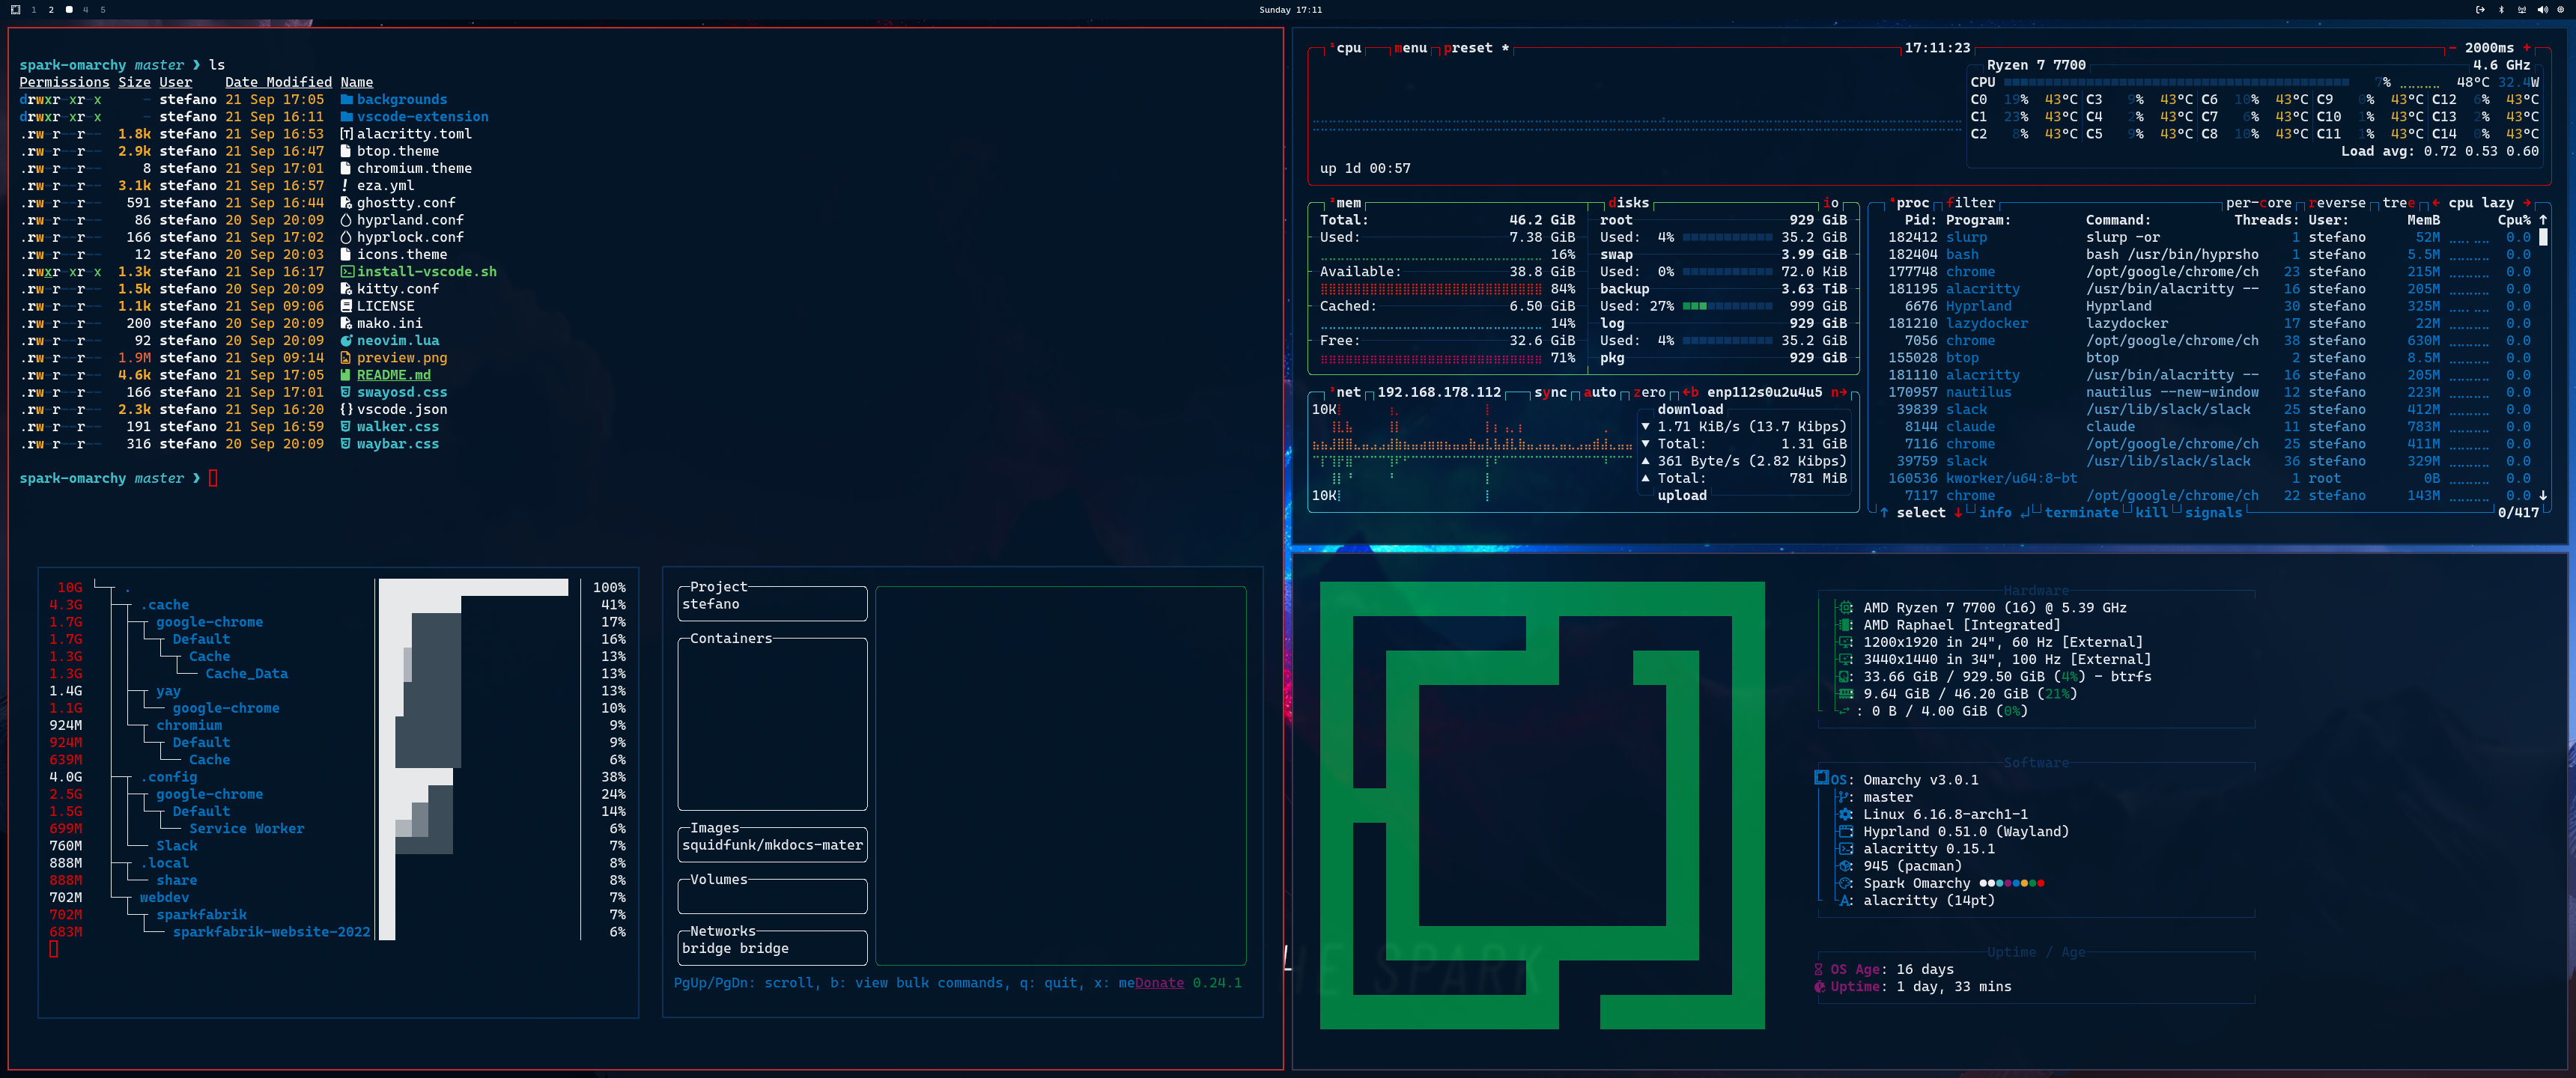Click the logout arrow icon in top bar
Viewport: 2576px width, 1078px height.
(x=2480, y=9)
